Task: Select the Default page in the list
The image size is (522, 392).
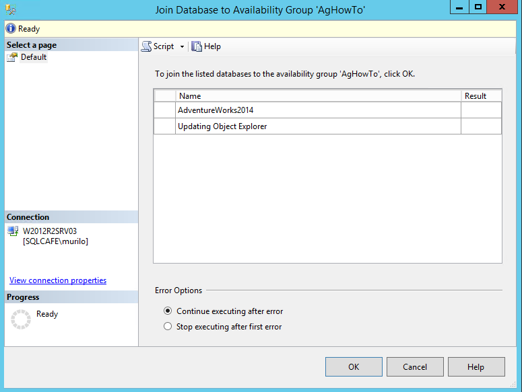Action: [x=34, y=58]
